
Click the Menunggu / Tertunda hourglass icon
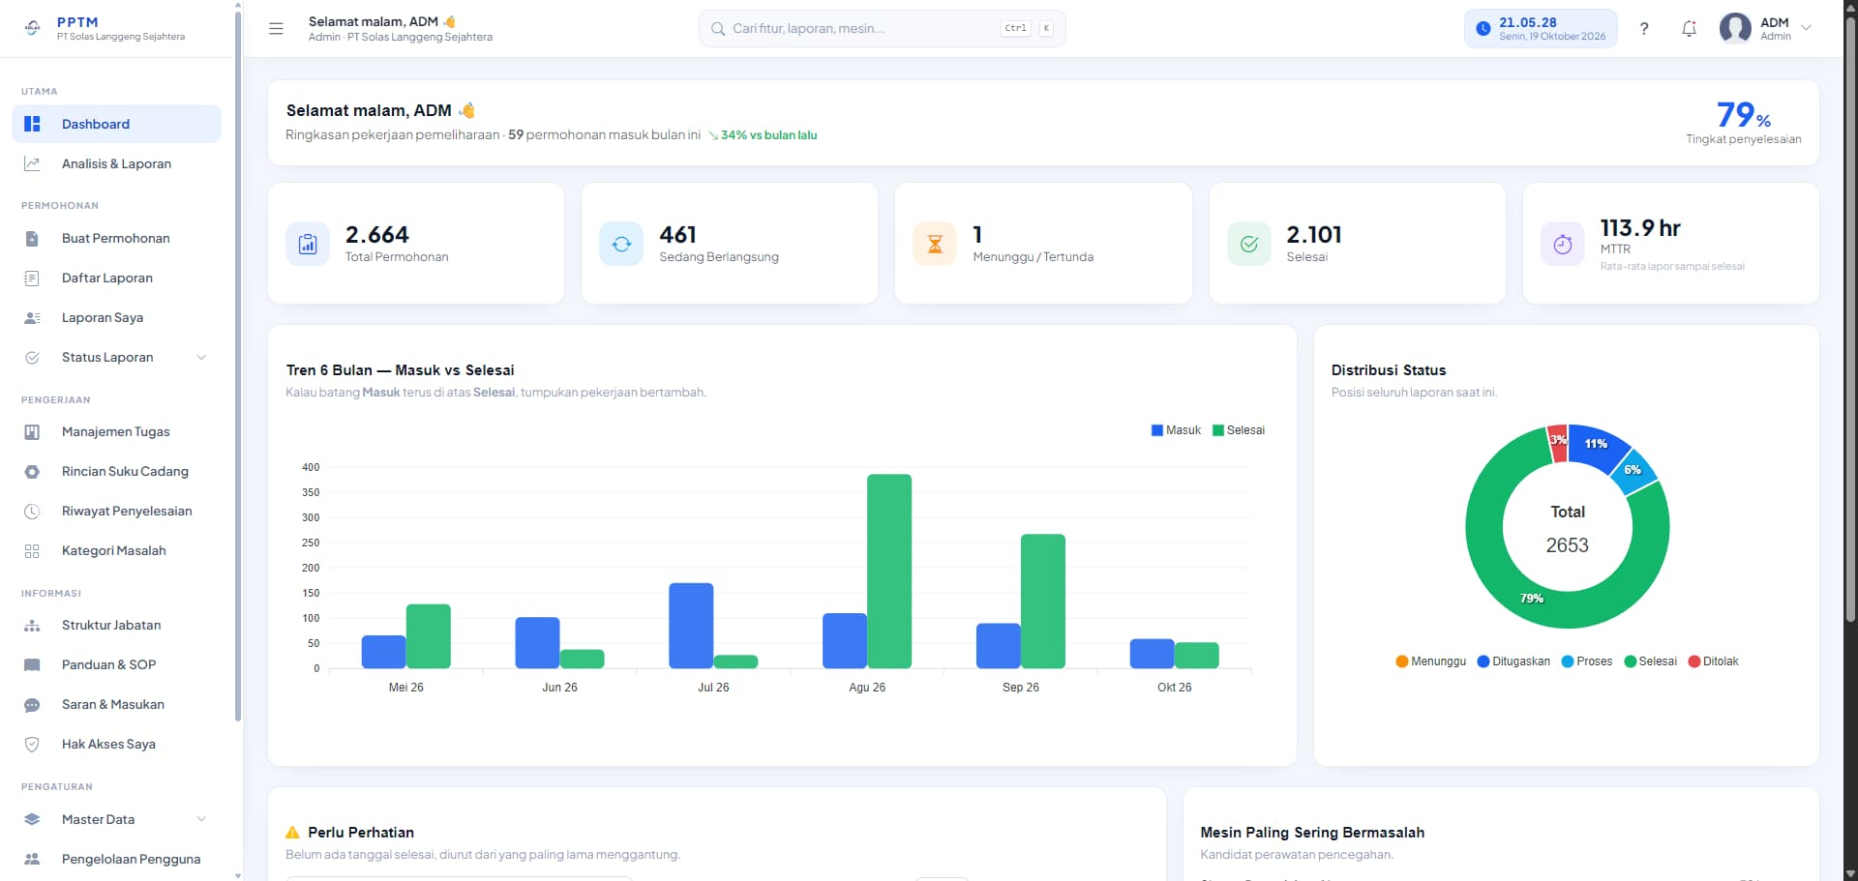click(935, 244)
